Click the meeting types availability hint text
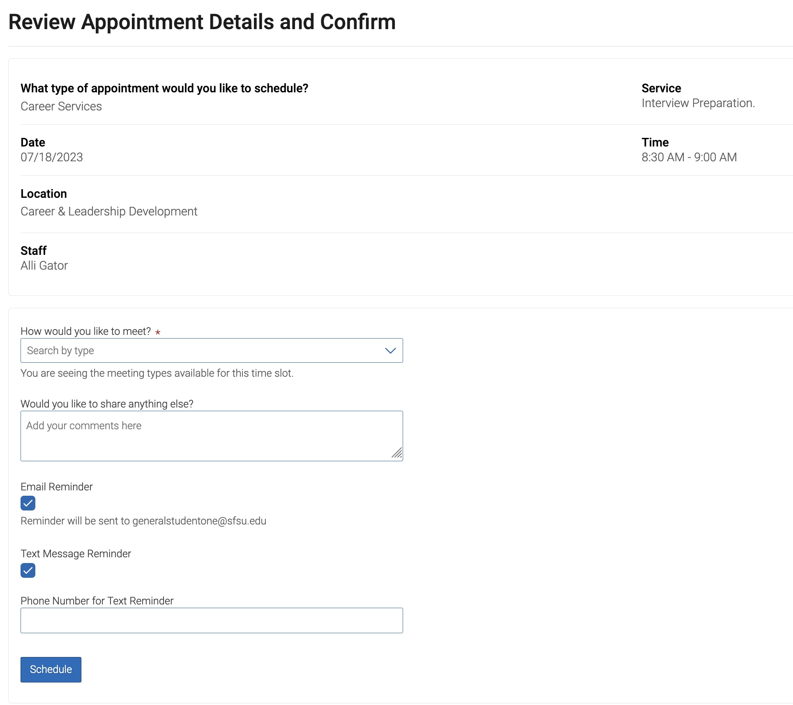793x705 pixels. (x=157, y=373)
